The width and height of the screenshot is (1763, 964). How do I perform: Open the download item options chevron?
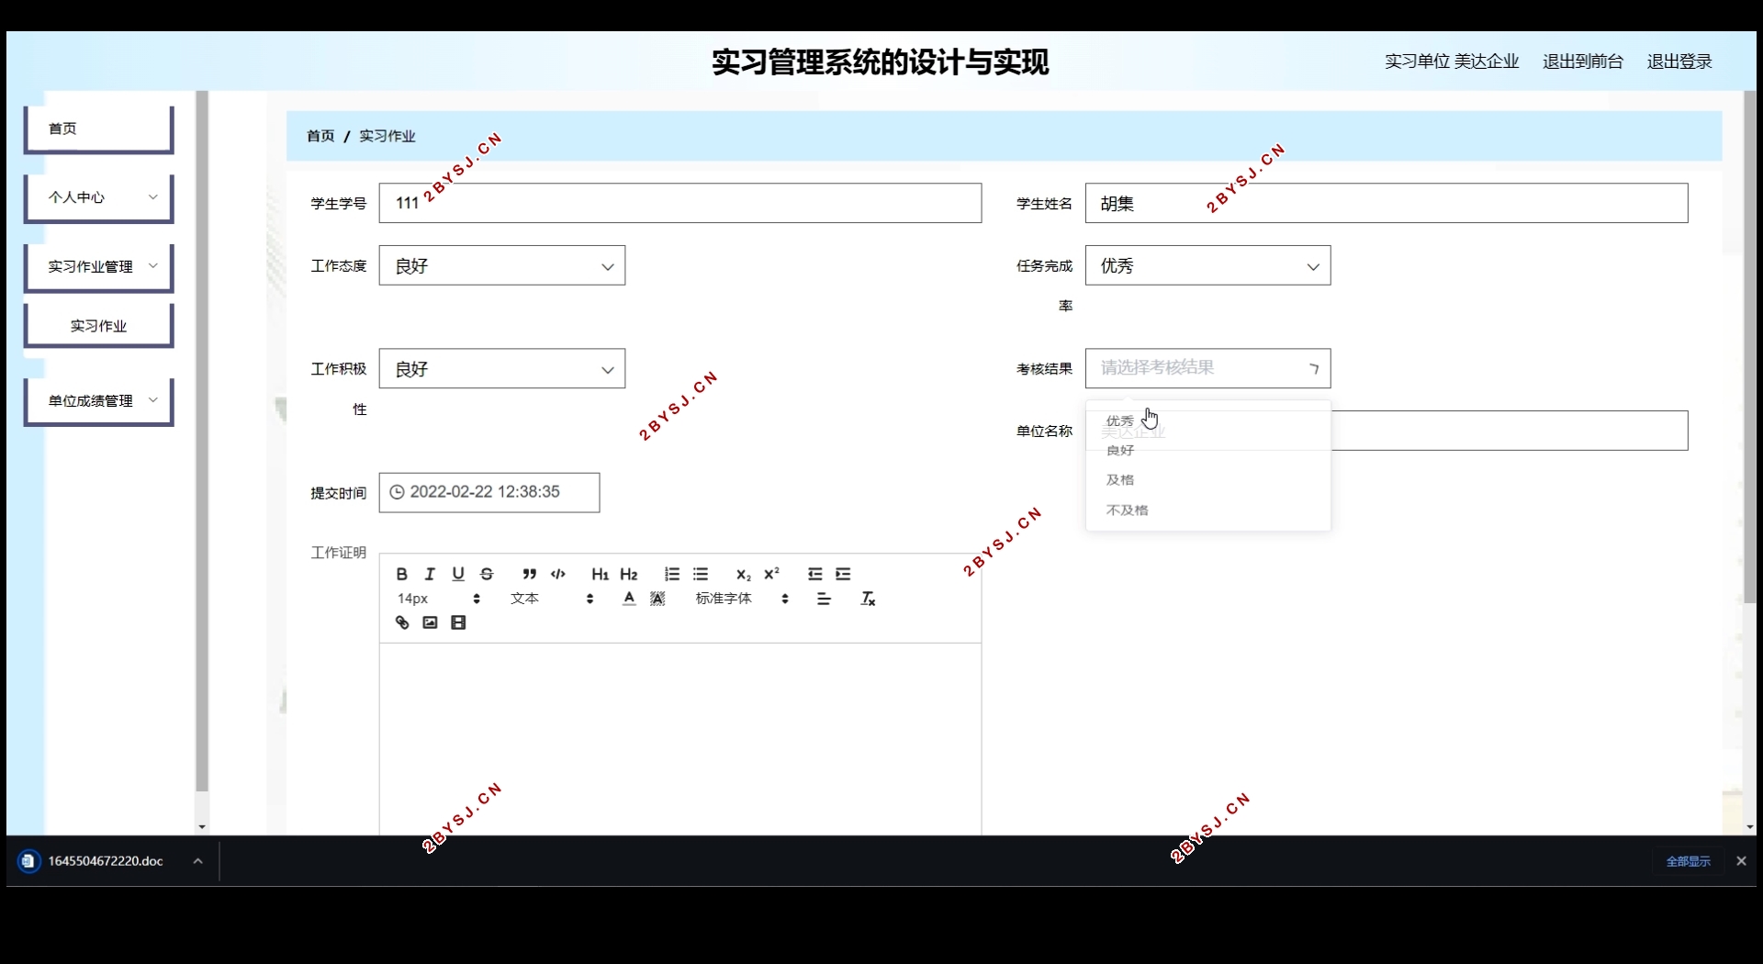pos(197,861)
